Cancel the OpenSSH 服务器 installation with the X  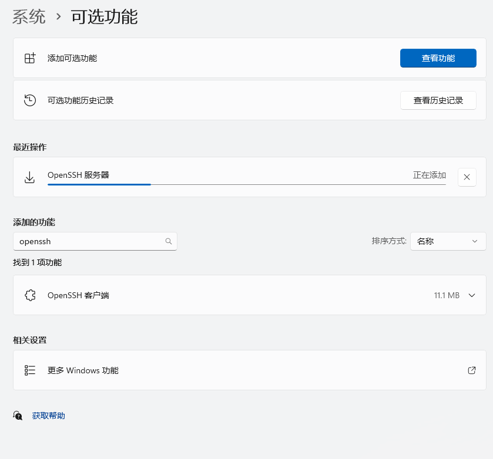(467, 177)
